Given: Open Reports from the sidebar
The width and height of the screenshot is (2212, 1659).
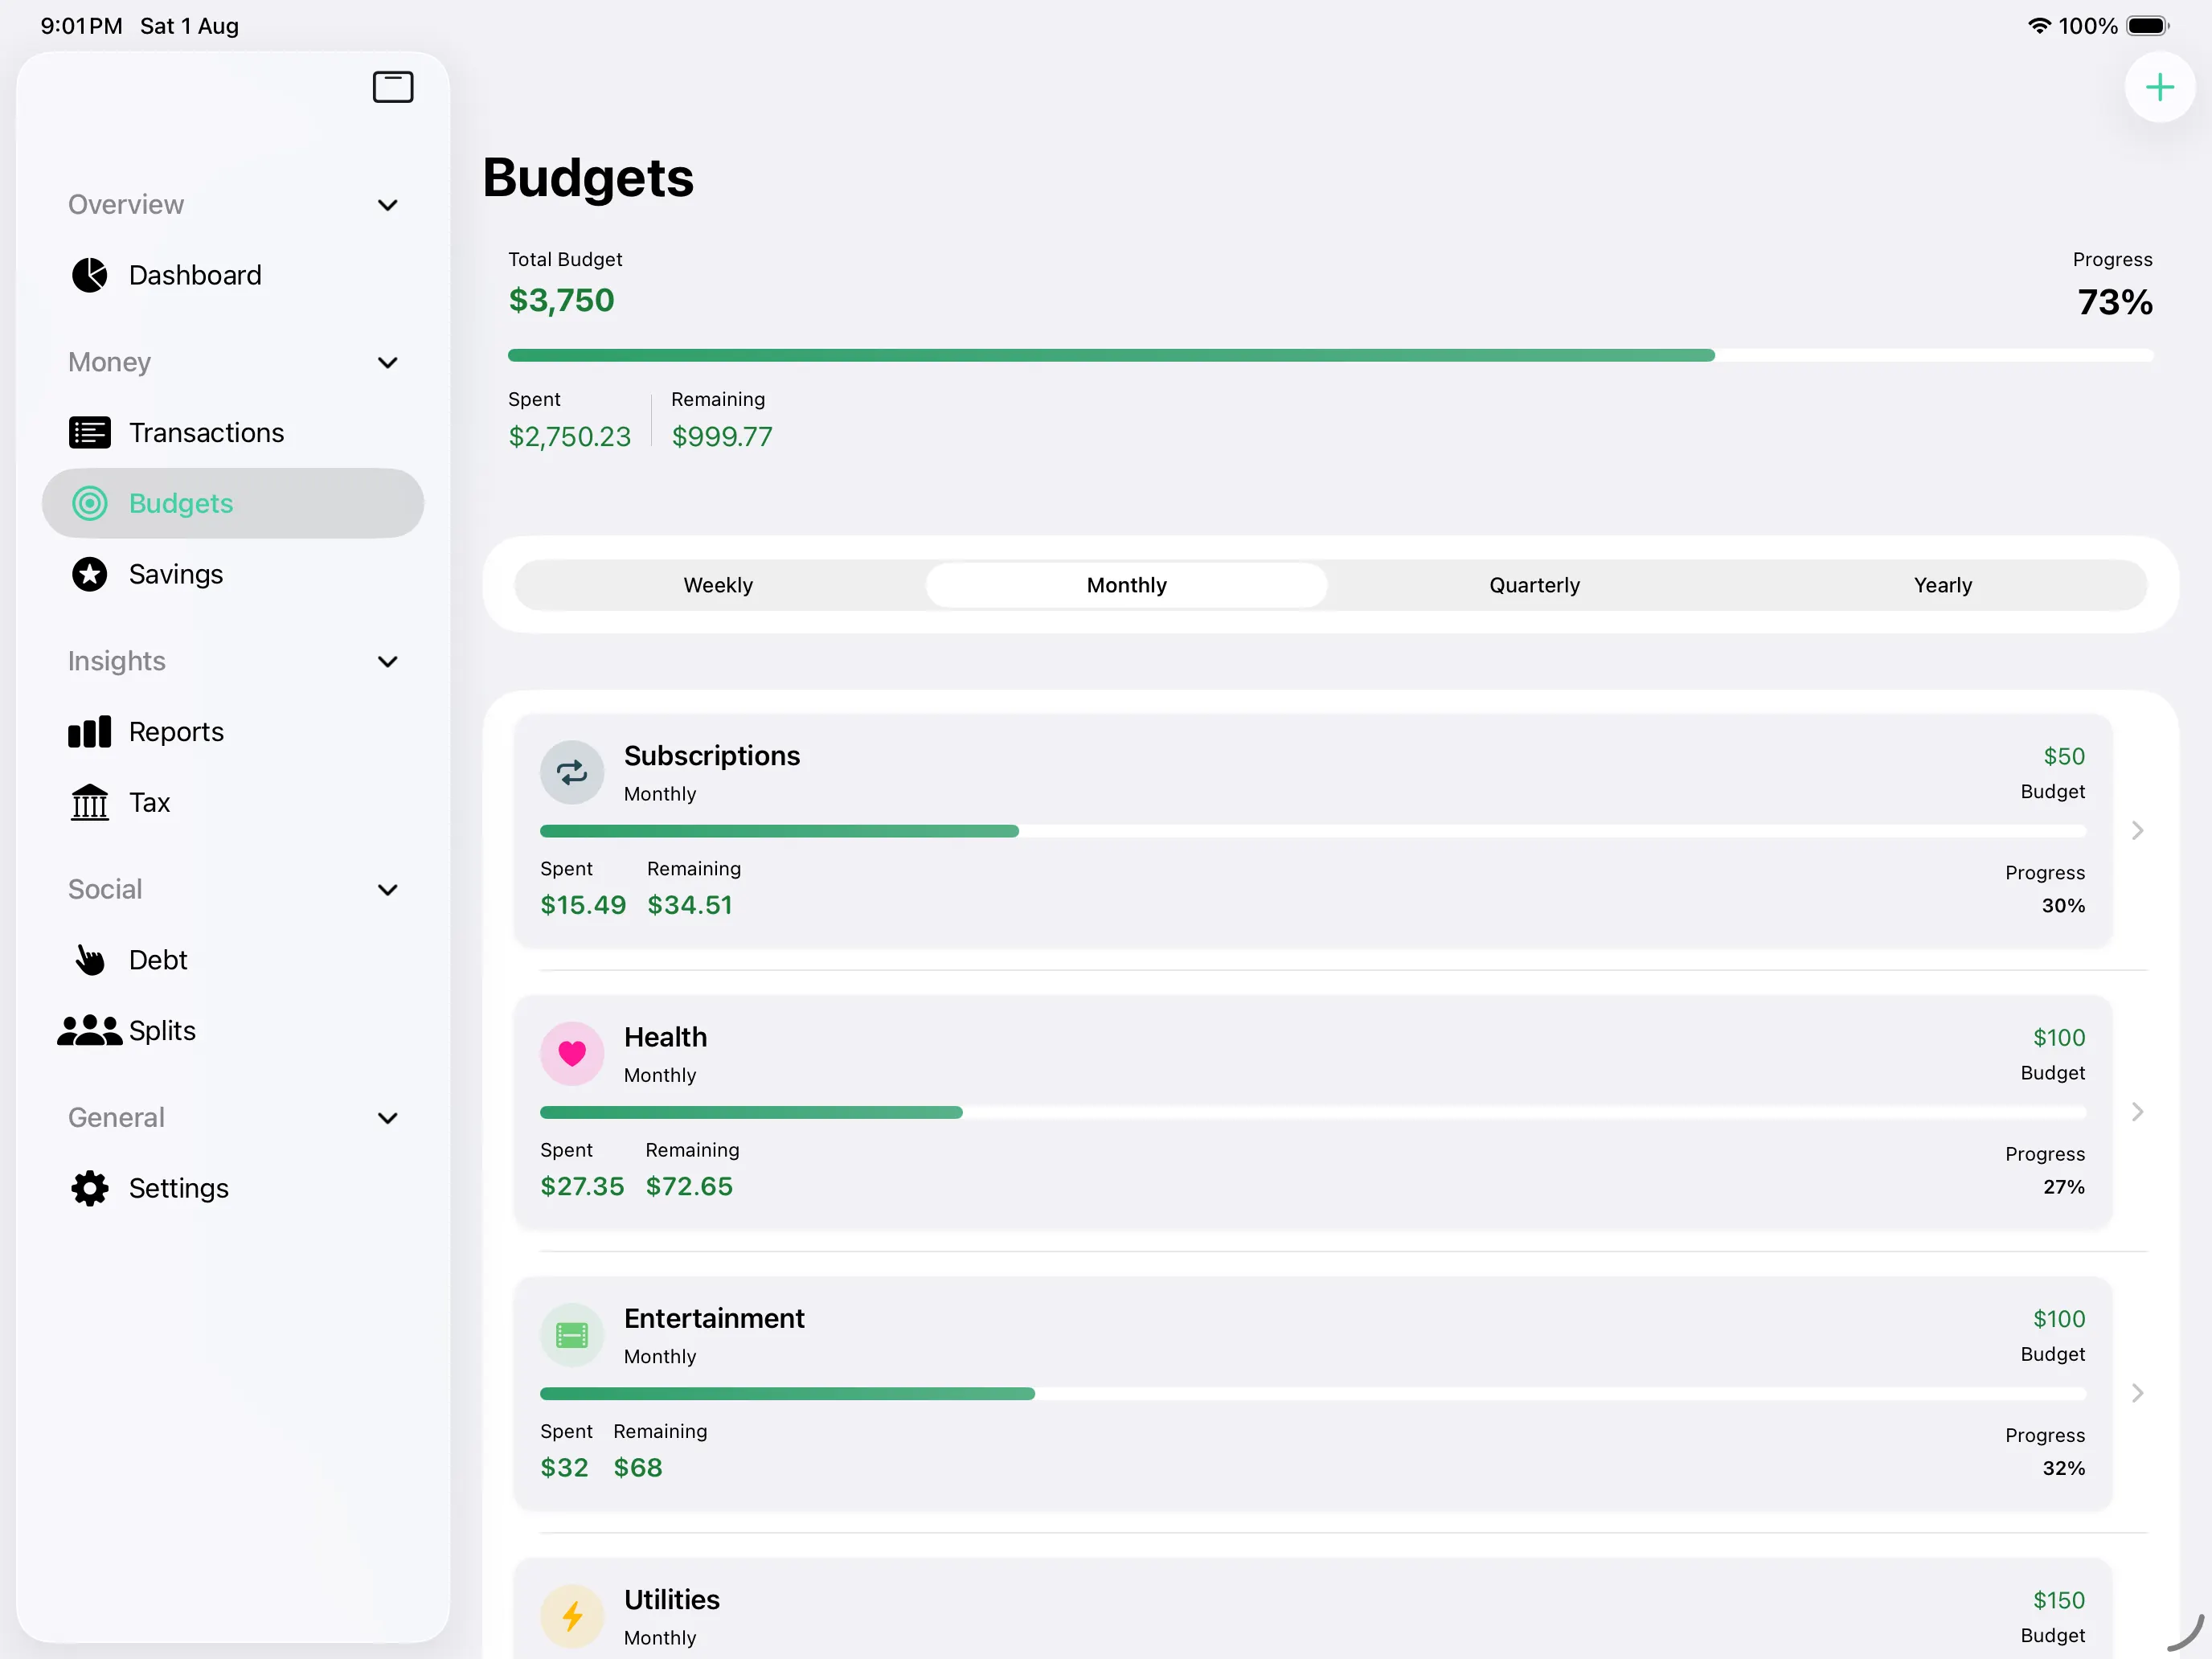Looking at the screenshot, I should [x=233, y=732].
